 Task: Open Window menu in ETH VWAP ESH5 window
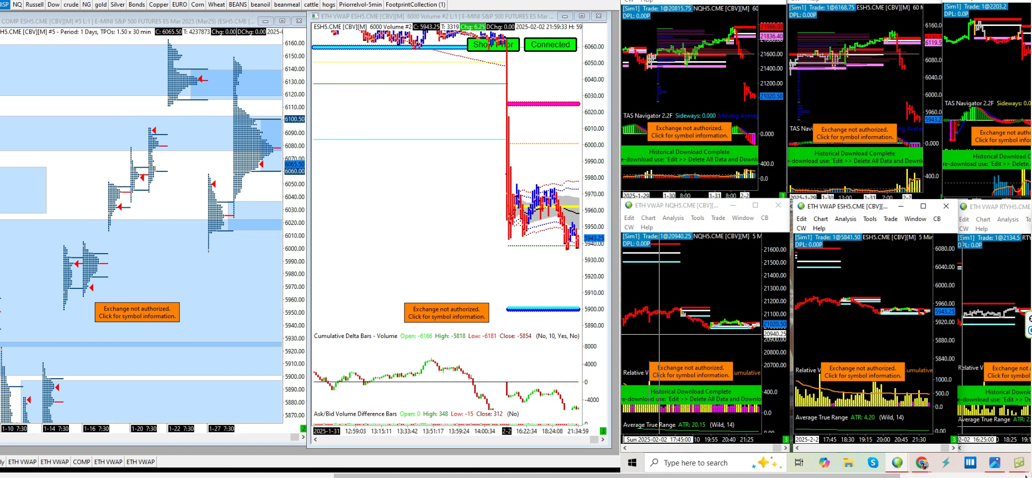click(x=915, y=219)
